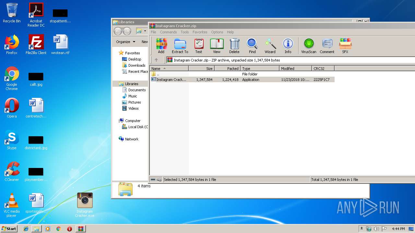Show archive Info

(x=288, y=46)
